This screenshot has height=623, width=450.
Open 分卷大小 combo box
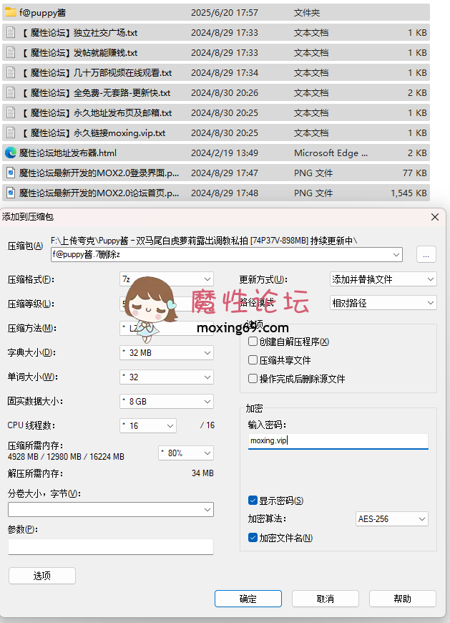pos(111,510)
